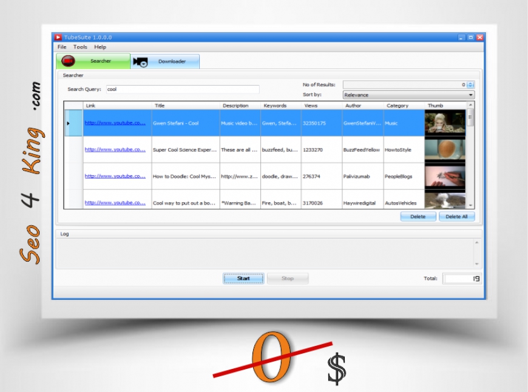Open the Sort by Relevance dropdown

[409, 95]
